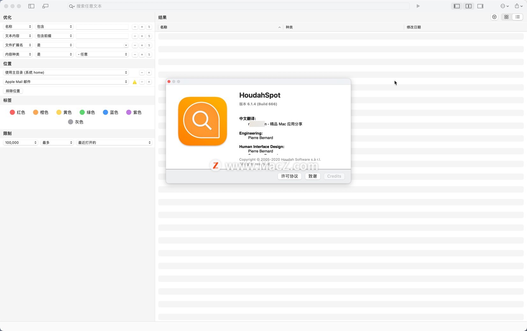The width and height of the screenshot is (527, 331).
Task: Open options menu for 文本内容 row
Action: [x=149, y=36]
